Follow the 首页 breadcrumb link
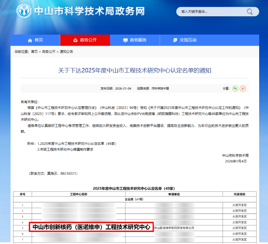Screen dimensions: 268x244 click(x=34, y=52)
